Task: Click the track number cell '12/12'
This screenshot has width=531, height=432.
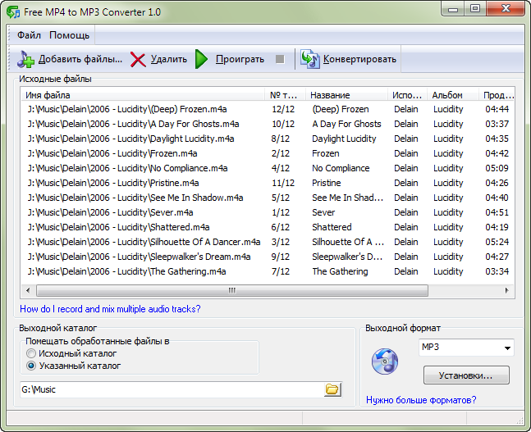Action: (283, 109)
